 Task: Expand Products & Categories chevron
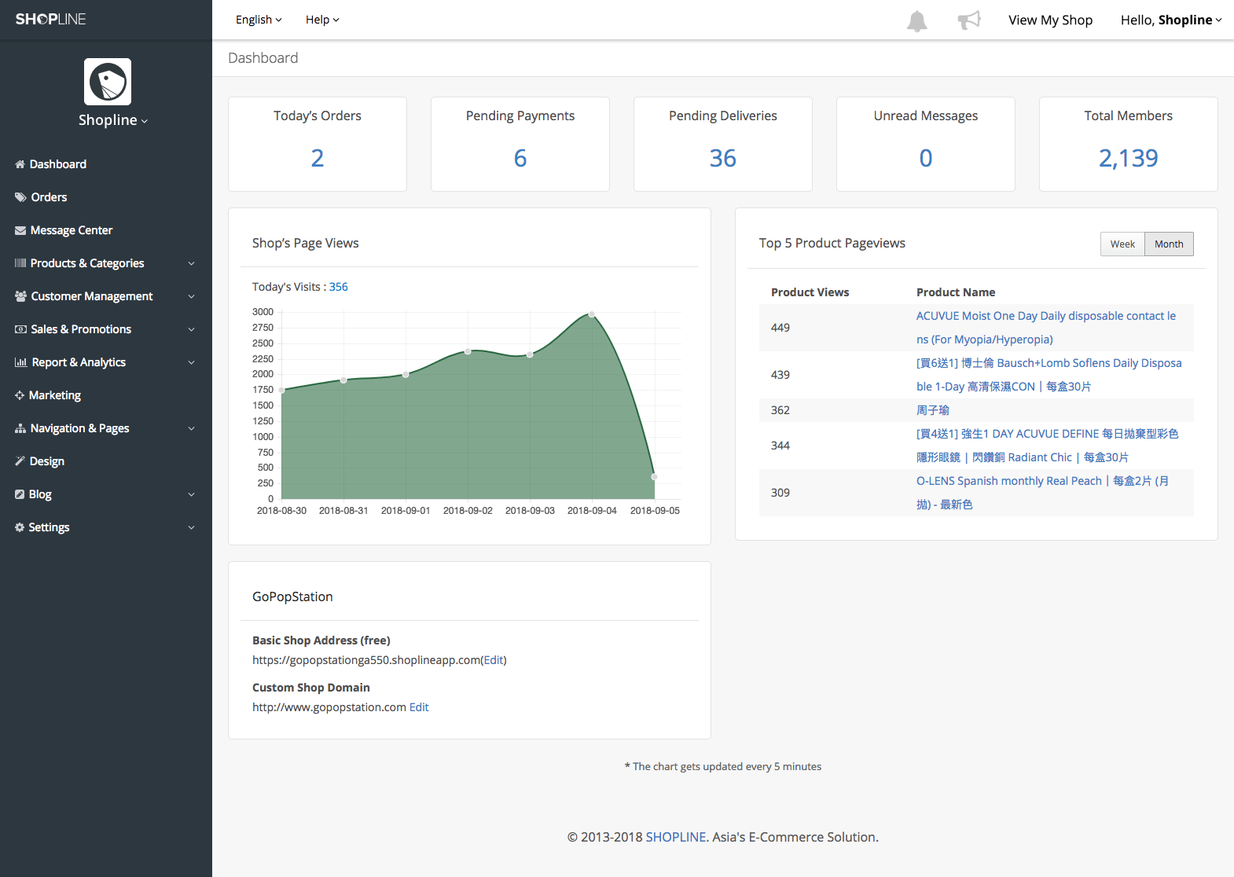191,263
